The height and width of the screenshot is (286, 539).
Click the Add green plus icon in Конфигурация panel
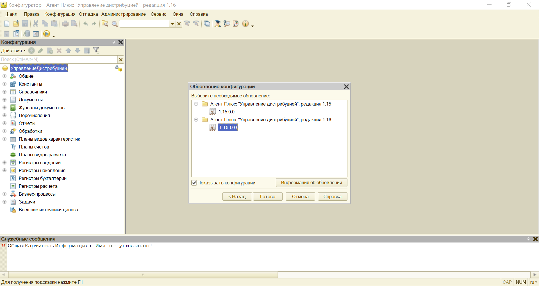31,51
